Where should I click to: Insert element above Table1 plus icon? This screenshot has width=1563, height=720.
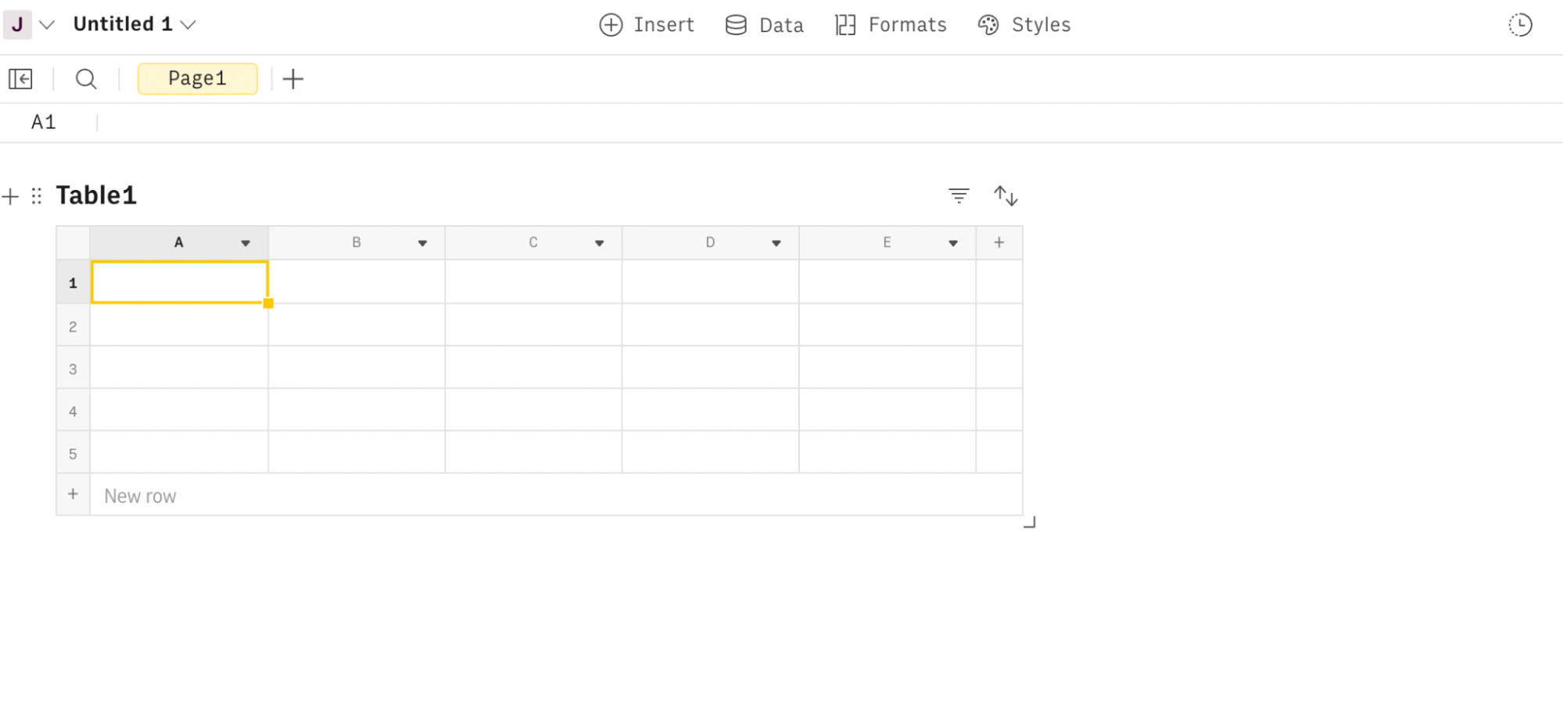click(10, 196)
